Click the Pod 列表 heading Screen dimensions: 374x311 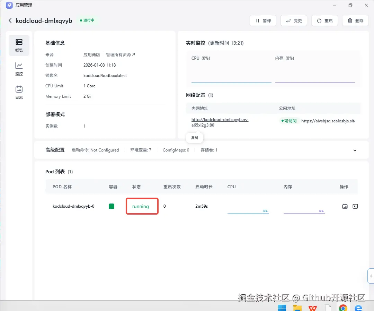pos(55,172)
